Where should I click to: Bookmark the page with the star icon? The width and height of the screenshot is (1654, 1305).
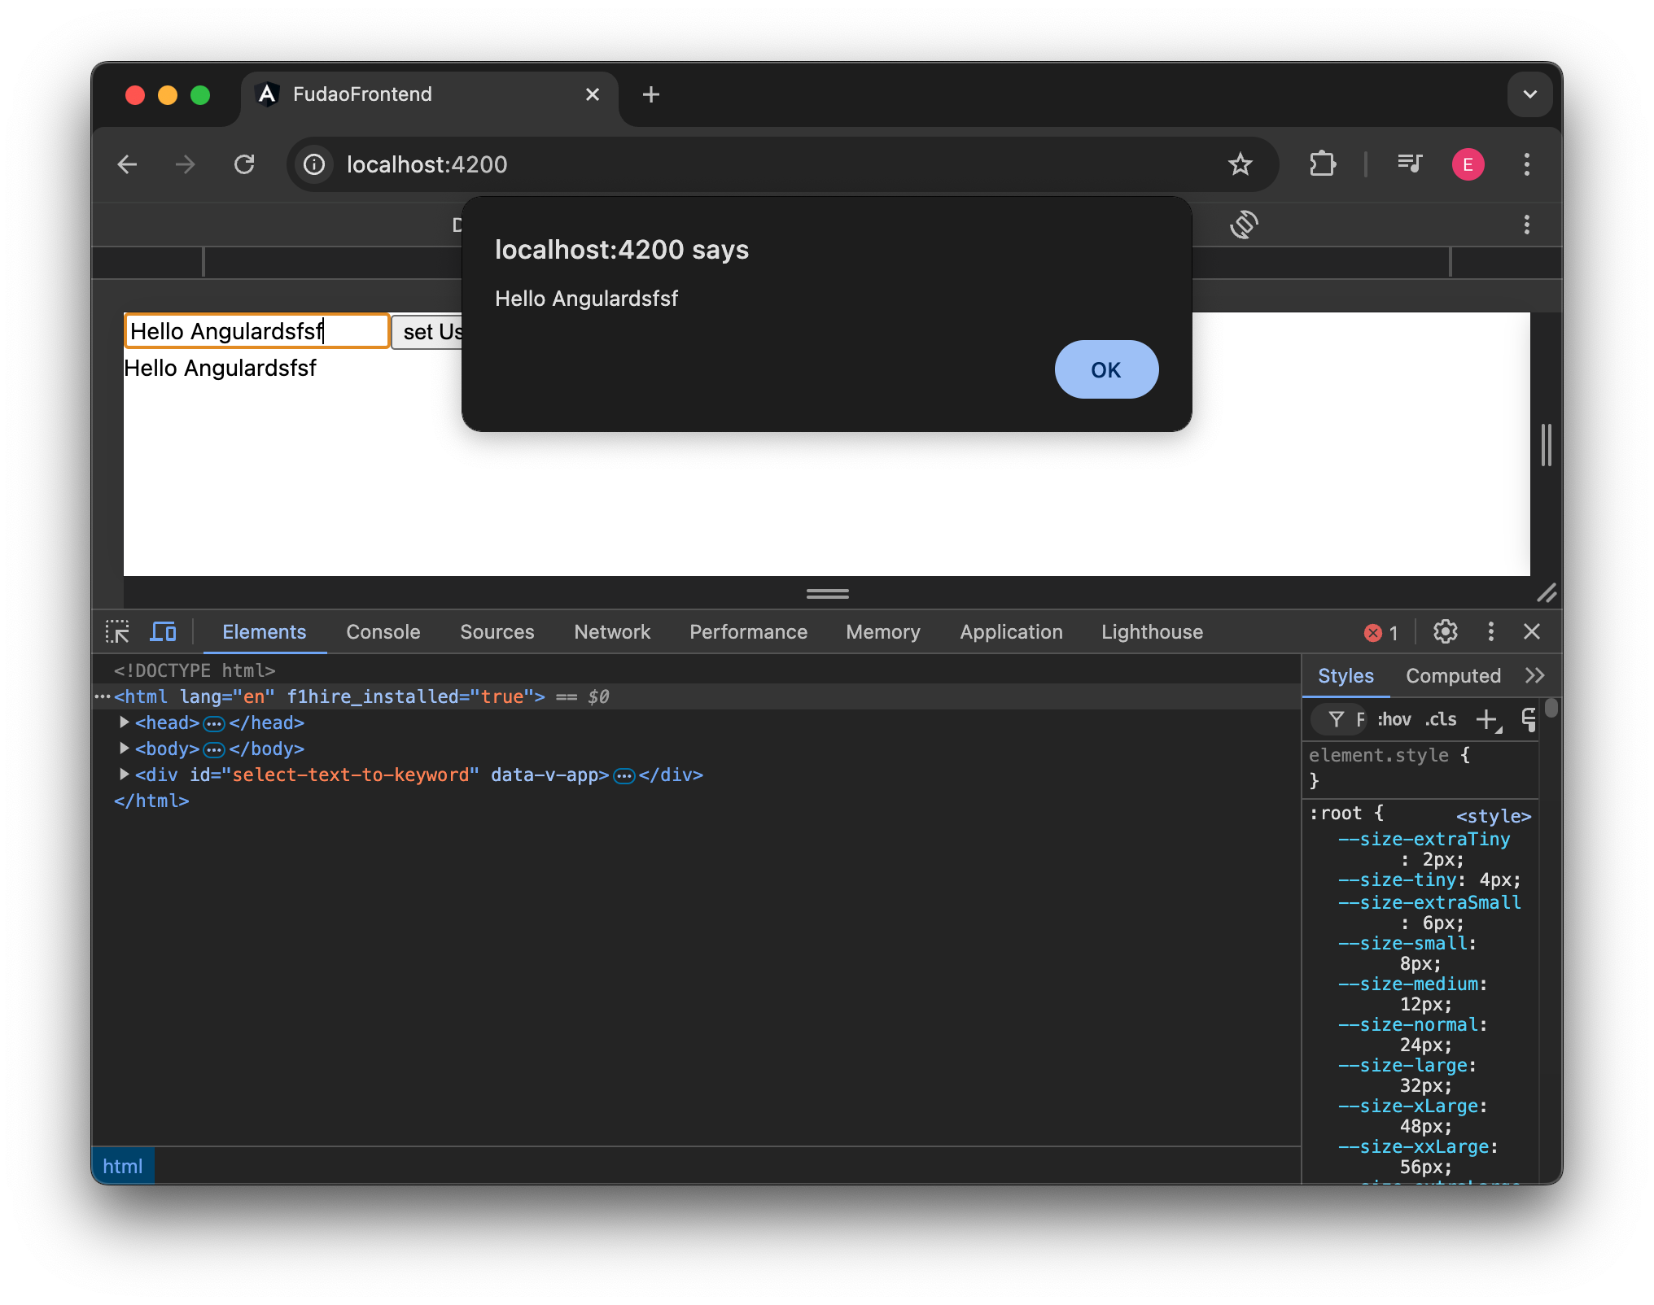point(1240,164)
